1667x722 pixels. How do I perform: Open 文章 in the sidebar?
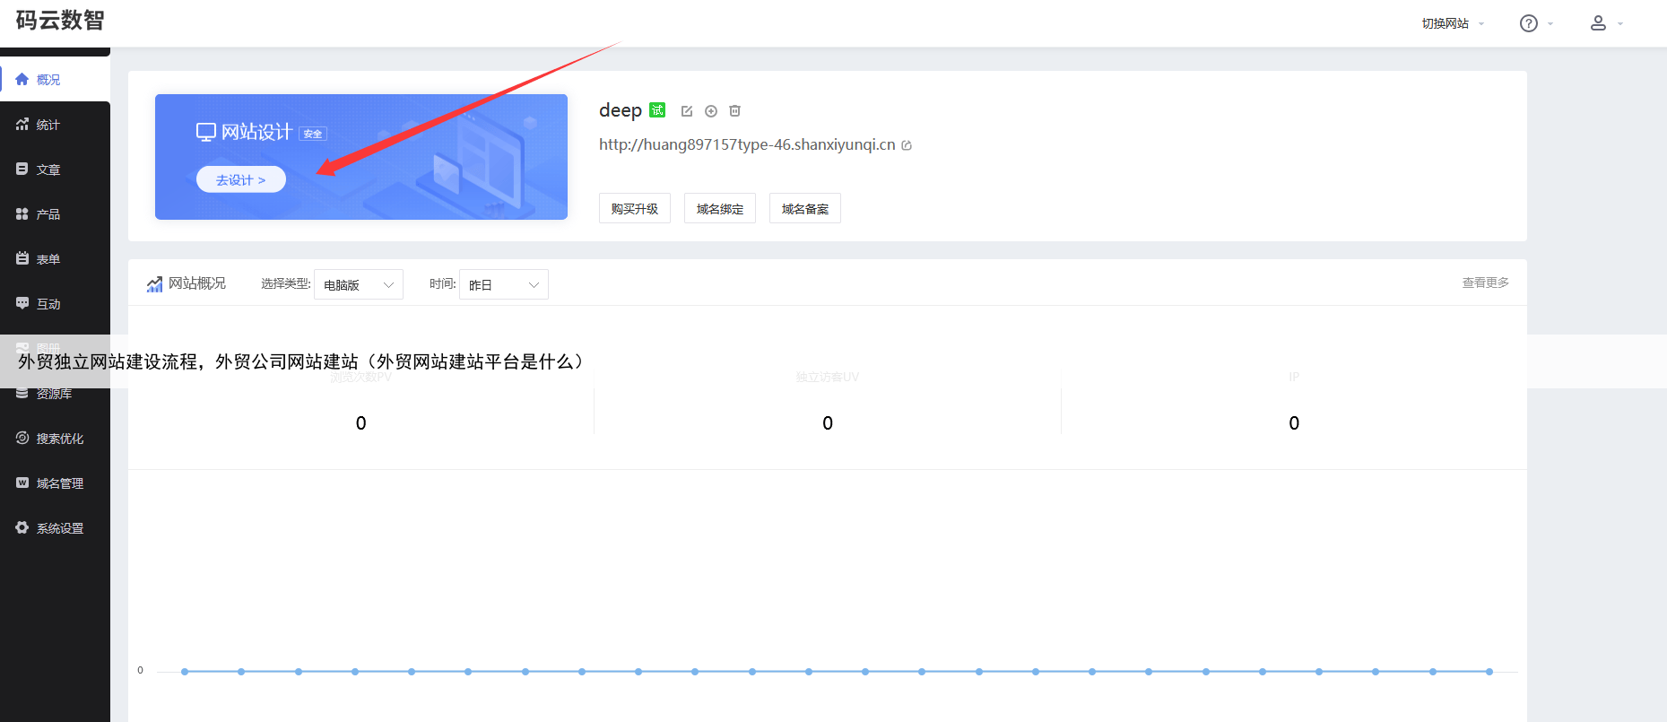pyautogui.click(x=48, y=170)
